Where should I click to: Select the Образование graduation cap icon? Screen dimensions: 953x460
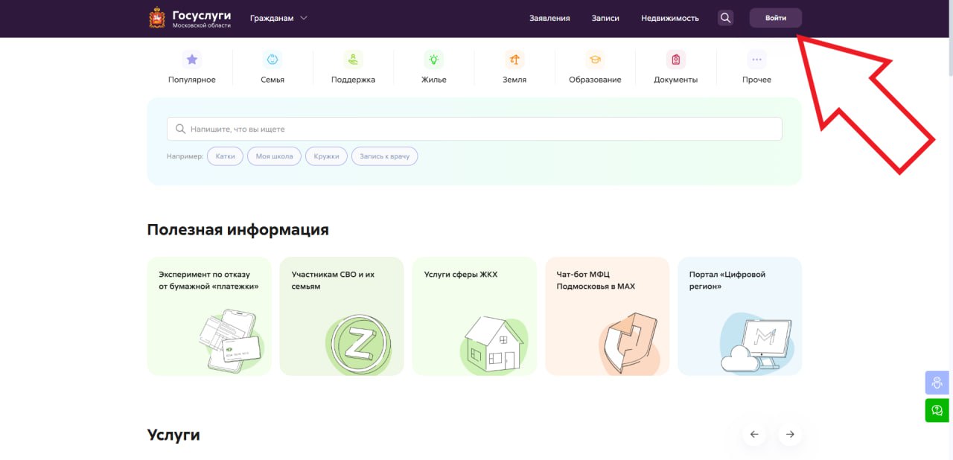tap(595, 60)
